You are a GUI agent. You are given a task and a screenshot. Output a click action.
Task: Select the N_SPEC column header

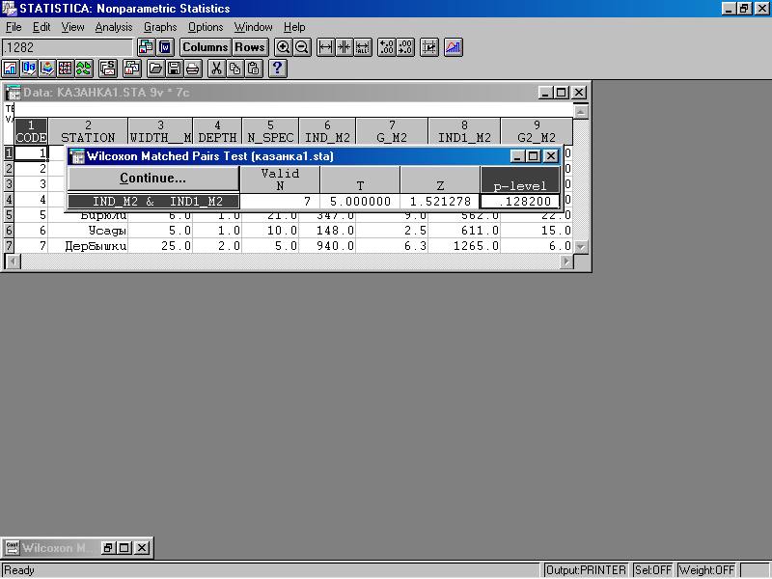tap(270, 131)
